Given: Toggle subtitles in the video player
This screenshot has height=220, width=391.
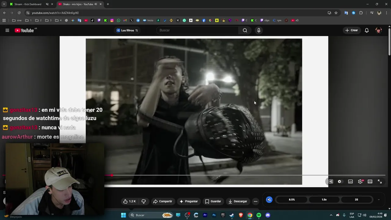Looking at the screenshot, I should click(x=350, y=182).
